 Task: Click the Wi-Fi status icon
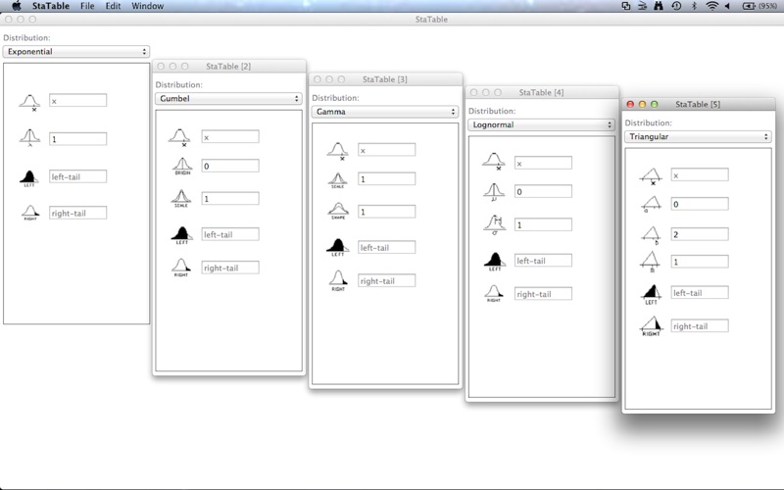(712, 6)
